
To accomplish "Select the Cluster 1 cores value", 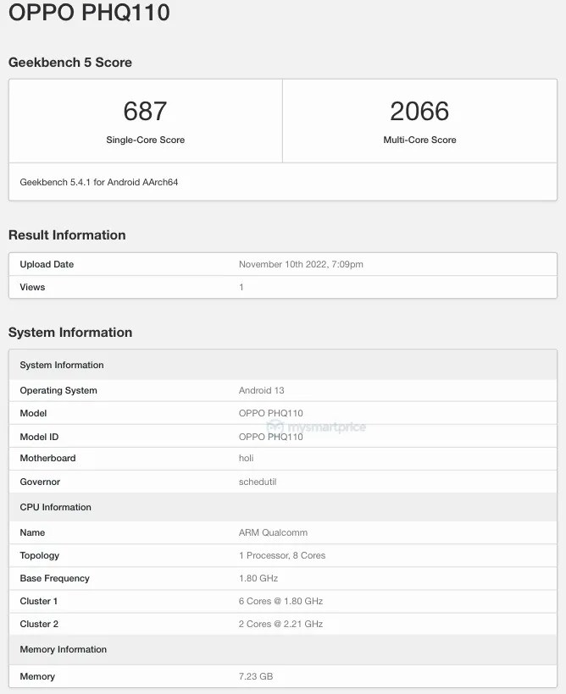I will click(x=280, y=601).
